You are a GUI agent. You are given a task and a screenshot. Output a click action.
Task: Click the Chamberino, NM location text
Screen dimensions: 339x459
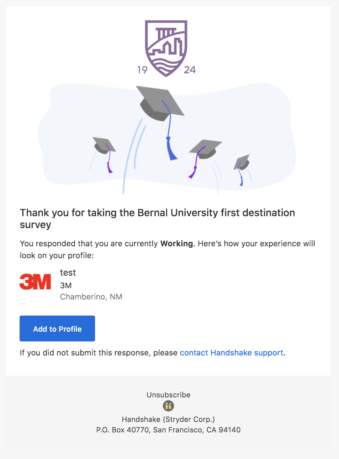91,297
